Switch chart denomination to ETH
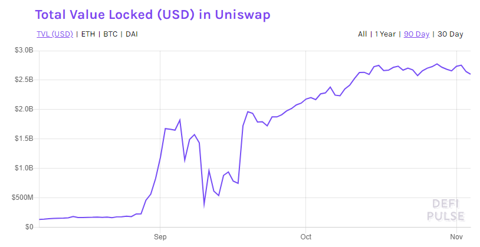Viewport: 480px width, 247px height. [88, 34]
